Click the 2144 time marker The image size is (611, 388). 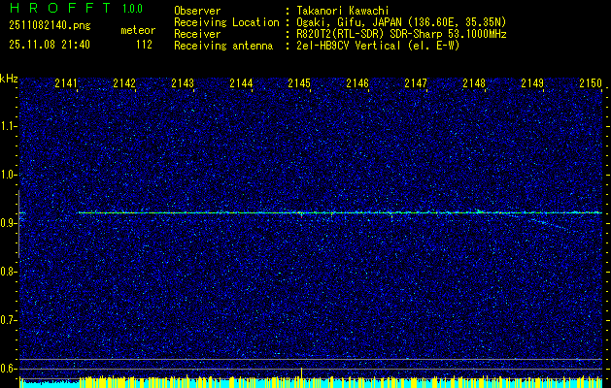point(241,83)
